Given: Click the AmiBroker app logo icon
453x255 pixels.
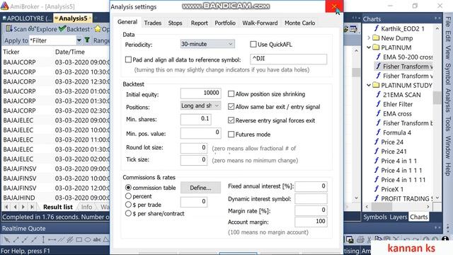Looking at the screenshot, I should pyautogui.click(x=4, y=6).
